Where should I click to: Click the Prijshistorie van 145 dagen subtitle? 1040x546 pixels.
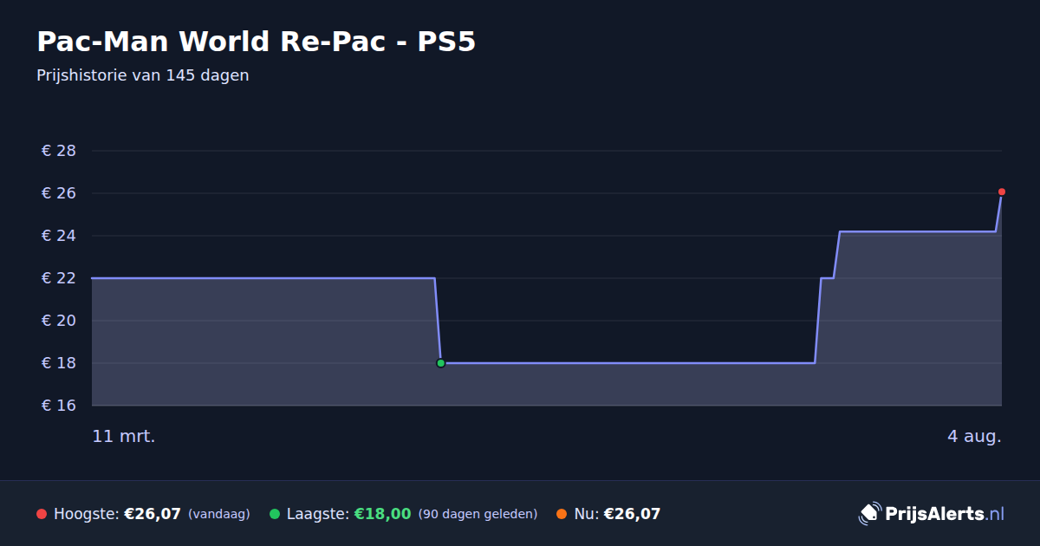coord(143,75)
